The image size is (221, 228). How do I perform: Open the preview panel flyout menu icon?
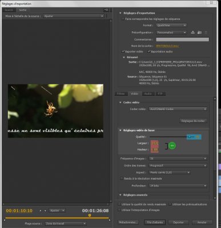coord(106,10)
